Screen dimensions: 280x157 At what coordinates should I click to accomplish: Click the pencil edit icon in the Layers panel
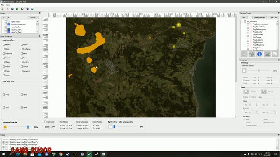point(8,17)
